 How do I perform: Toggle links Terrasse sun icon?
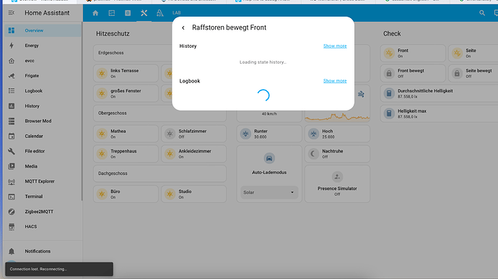pos(102,74)
